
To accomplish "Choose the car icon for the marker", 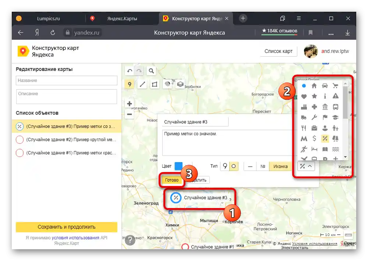I will click(325, 86).
